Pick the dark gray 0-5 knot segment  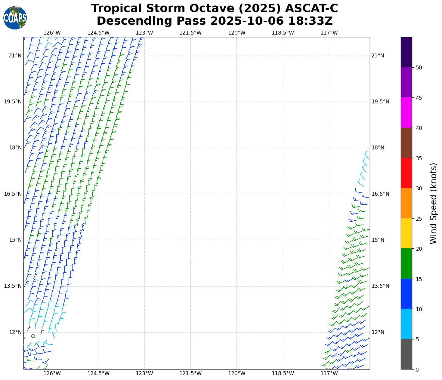point(406,354)
